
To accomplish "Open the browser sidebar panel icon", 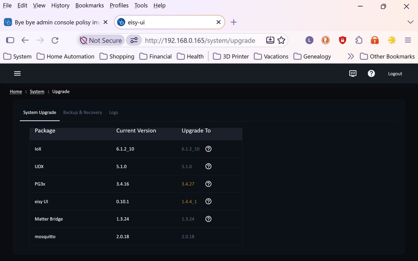I will click(10, 40).
